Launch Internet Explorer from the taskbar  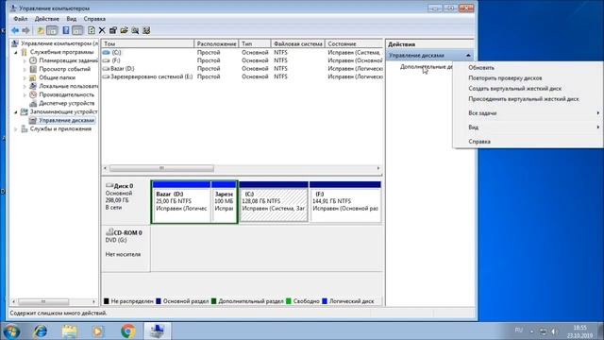pyautogui.click(x=40, y=331)
